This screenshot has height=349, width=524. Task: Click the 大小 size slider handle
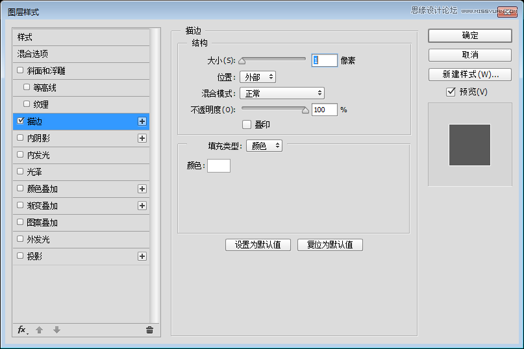click(242, 61)
